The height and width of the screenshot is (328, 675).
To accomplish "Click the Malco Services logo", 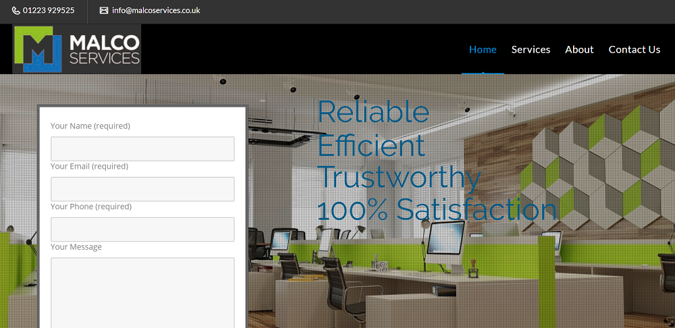I will (77, 49).
